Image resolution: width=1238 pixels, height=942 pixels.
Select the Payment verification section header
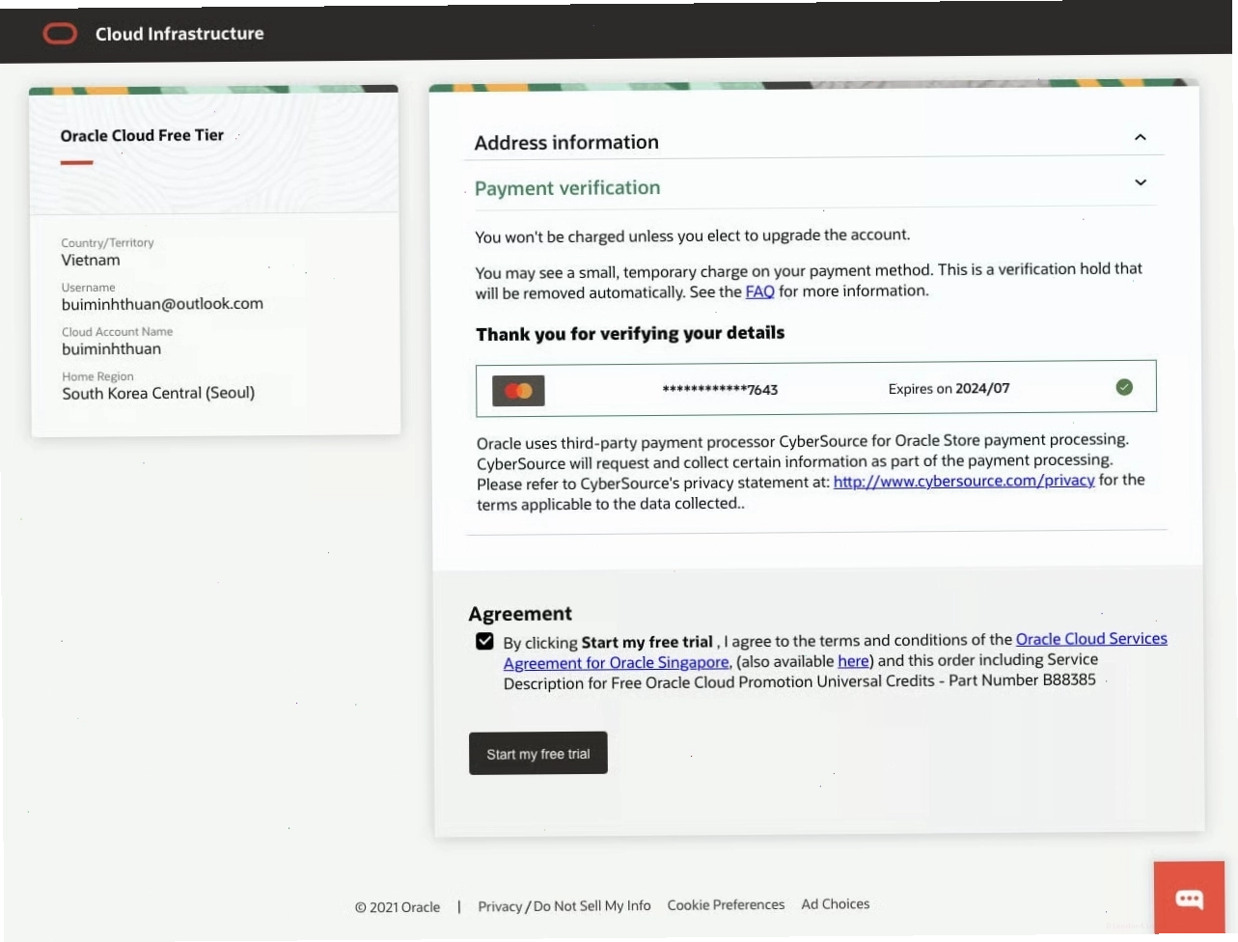coord(567,188)
